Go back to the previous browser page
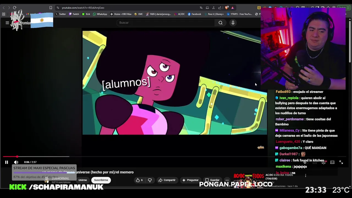The image size is (352, 198). point(4,8)
